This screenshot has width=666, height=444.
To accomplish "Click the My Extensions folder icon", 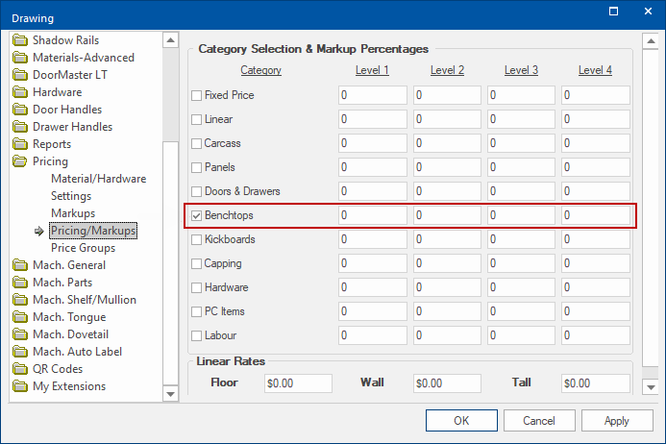I will pos(20,386).
